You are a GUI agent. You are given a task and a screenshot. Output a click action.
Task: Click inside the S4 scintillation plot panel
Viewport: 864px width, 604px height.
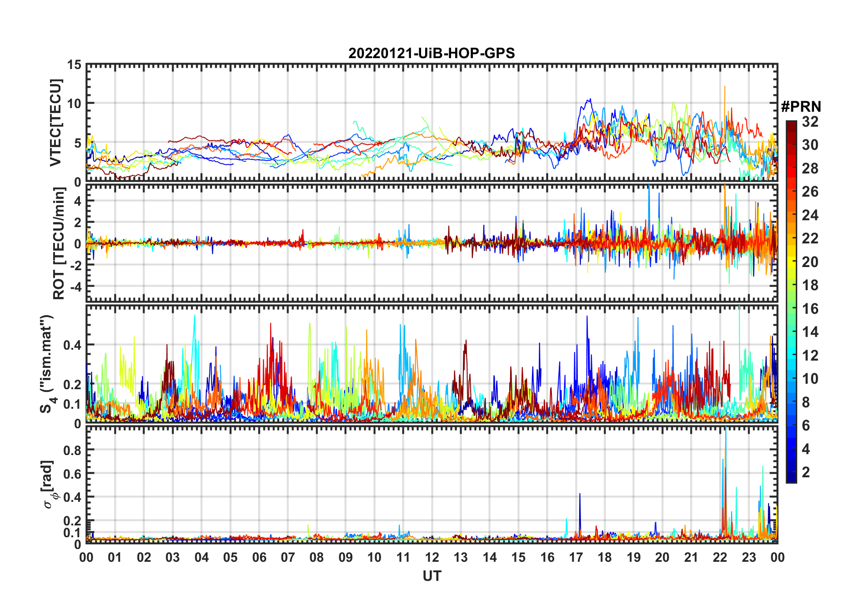coord(432,364)
